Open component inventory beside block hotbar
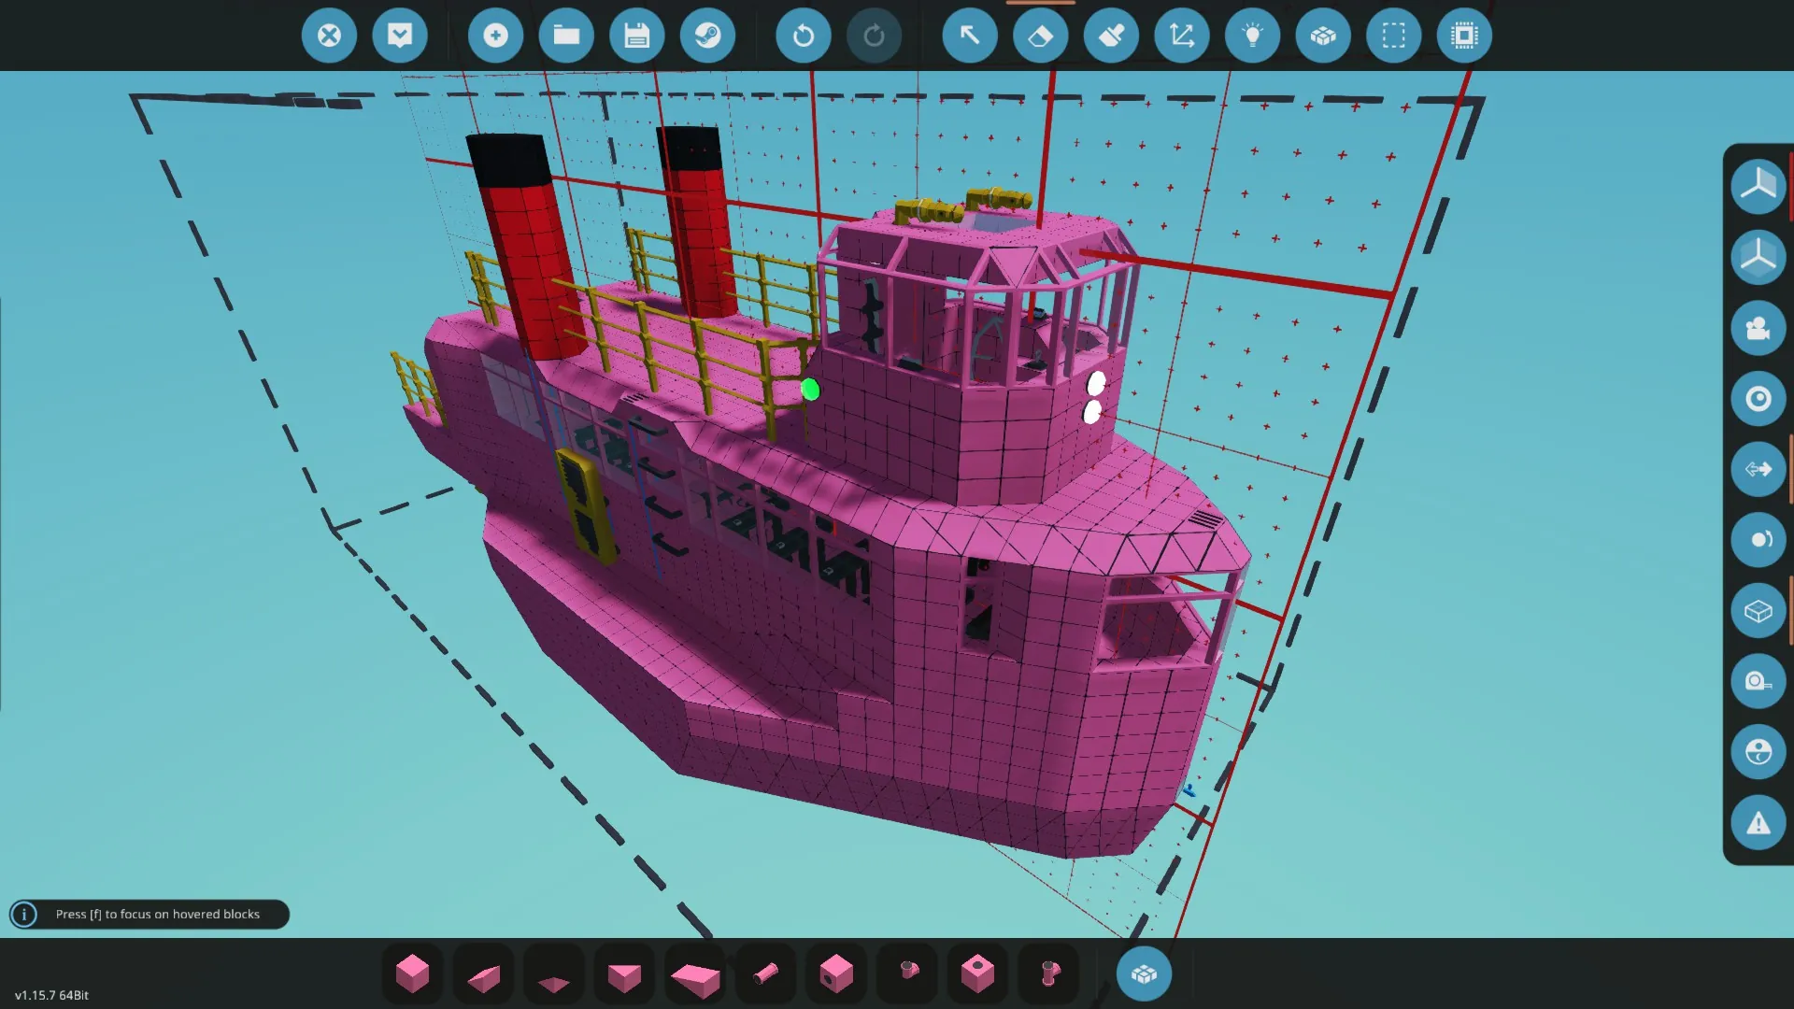This screenshot has width=1794, height=1009. 1144,973
